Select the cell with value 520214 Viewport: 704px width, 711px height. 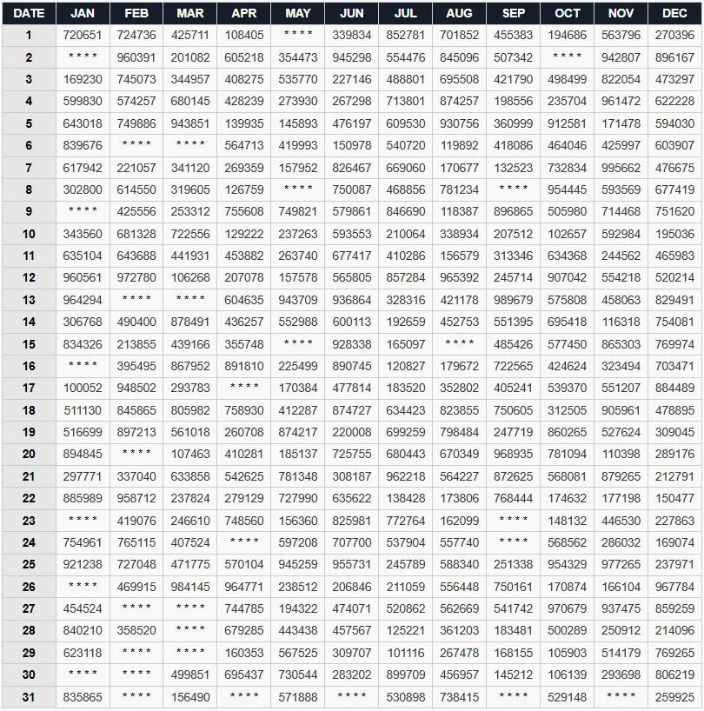(x=674, y=278)
